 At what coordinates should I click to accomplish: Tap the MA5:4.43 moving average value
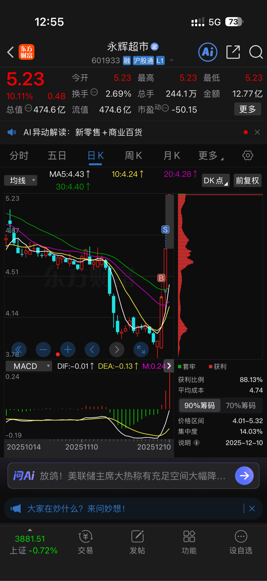pos(70,174)
